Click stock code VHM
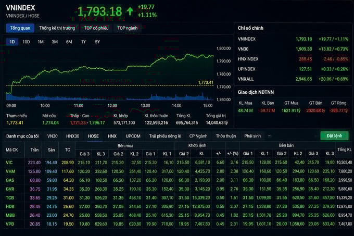Screen dimensions: 354x236 tap(10, 171)
